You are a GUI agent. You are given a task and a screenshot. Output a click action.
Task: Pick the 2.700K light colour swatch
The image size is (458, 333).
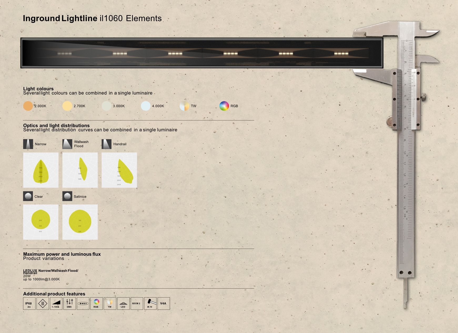67,106
